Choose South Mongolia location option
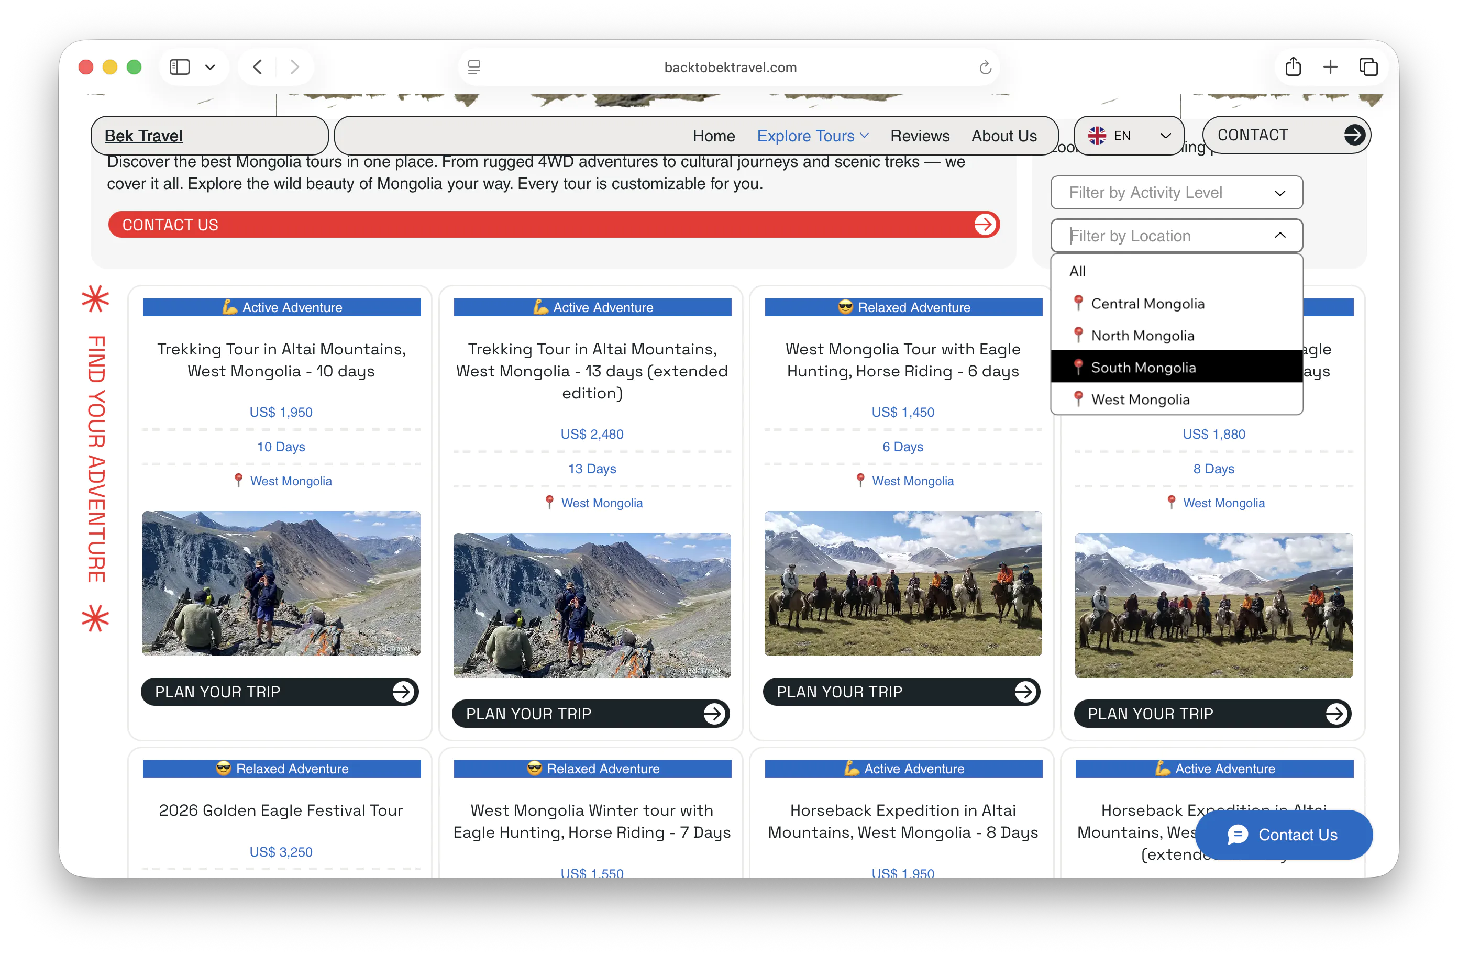Image resolution: width=1458 pixels, height=955 pixels. tap(1176, 367)
